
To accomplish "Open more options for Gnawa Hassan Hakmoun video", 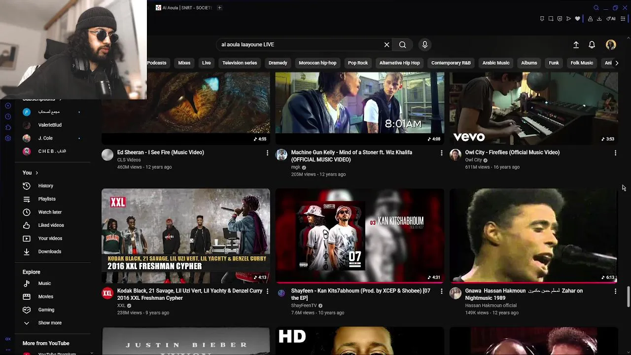I will click(615, 291).
